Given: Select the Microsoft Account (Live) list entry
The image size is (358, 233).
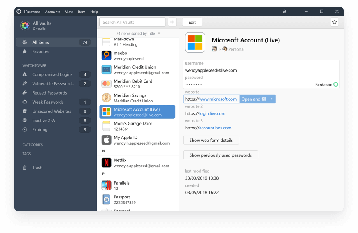Looking at the screenshot, I should [x=137, y=112].
